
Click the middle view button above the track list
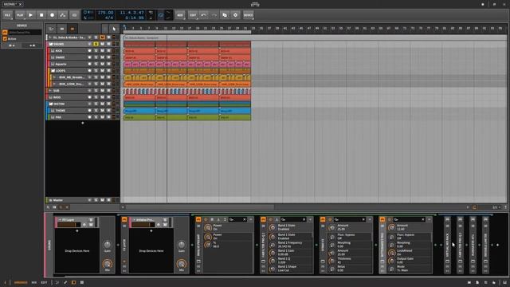click(x=62, y=29)
